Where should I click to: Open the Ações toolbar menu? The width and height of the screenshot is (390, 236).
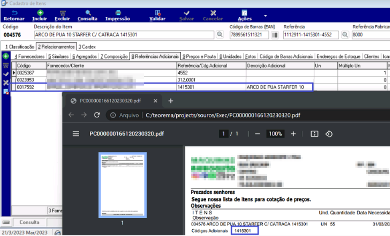click(245, 16)
